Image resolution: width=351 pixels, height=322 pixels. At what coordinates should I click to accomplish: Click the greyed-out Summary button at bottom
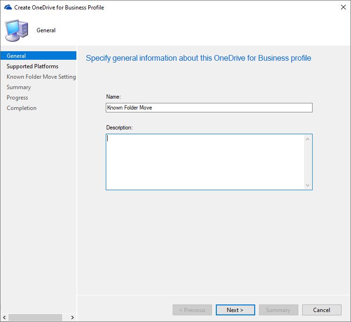tap(278, 310)
